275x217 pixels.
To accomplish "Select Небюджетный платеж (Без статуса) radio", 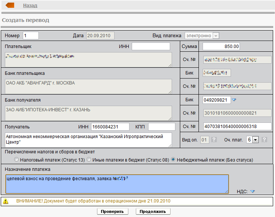I will click(173, 160).
